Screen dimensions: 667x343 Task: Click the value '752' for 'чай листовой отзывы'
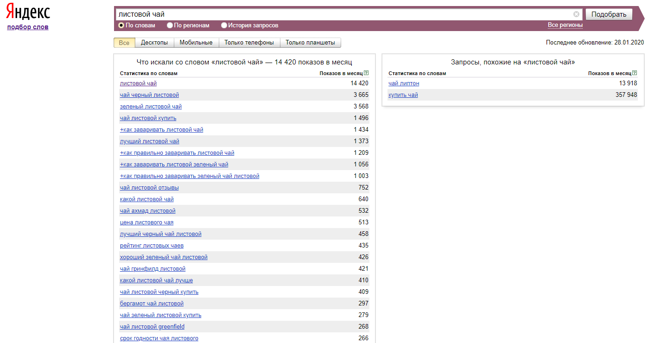(363, 188)
